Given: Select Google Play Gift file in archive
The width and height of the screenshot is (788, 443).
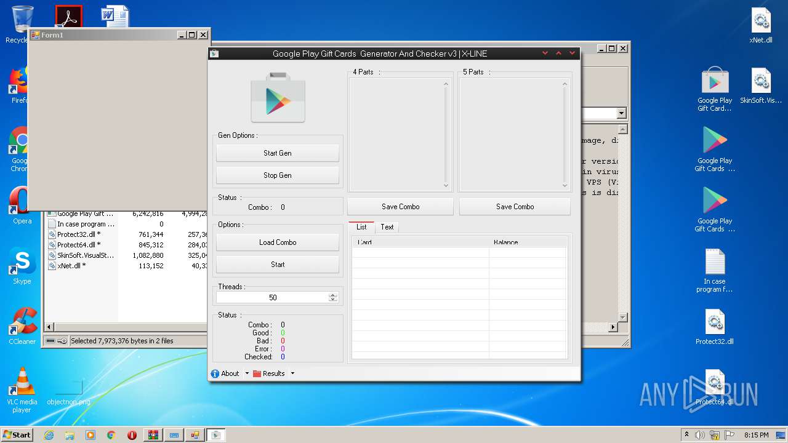Looking at the screenshot, I should pos(81,214).
